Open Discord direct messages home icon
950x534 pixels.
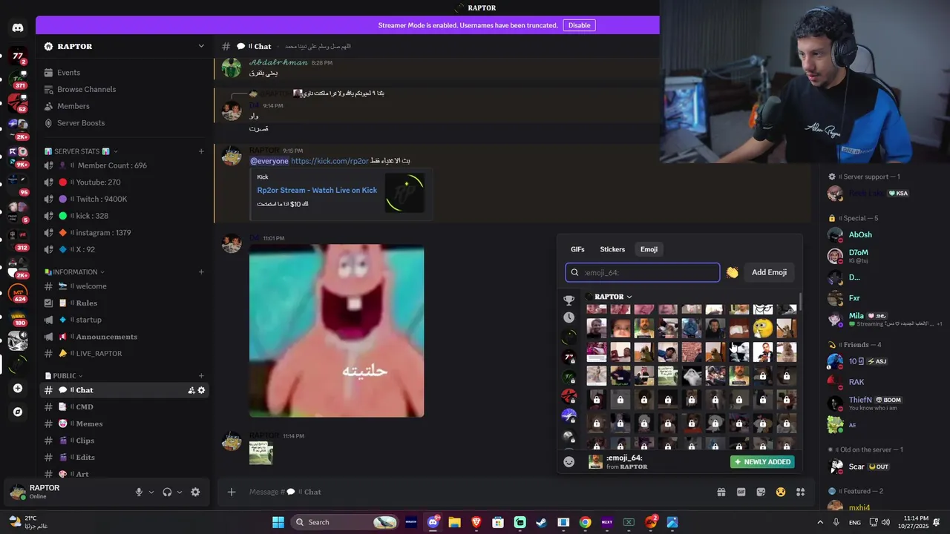click(x=18, y=28)
